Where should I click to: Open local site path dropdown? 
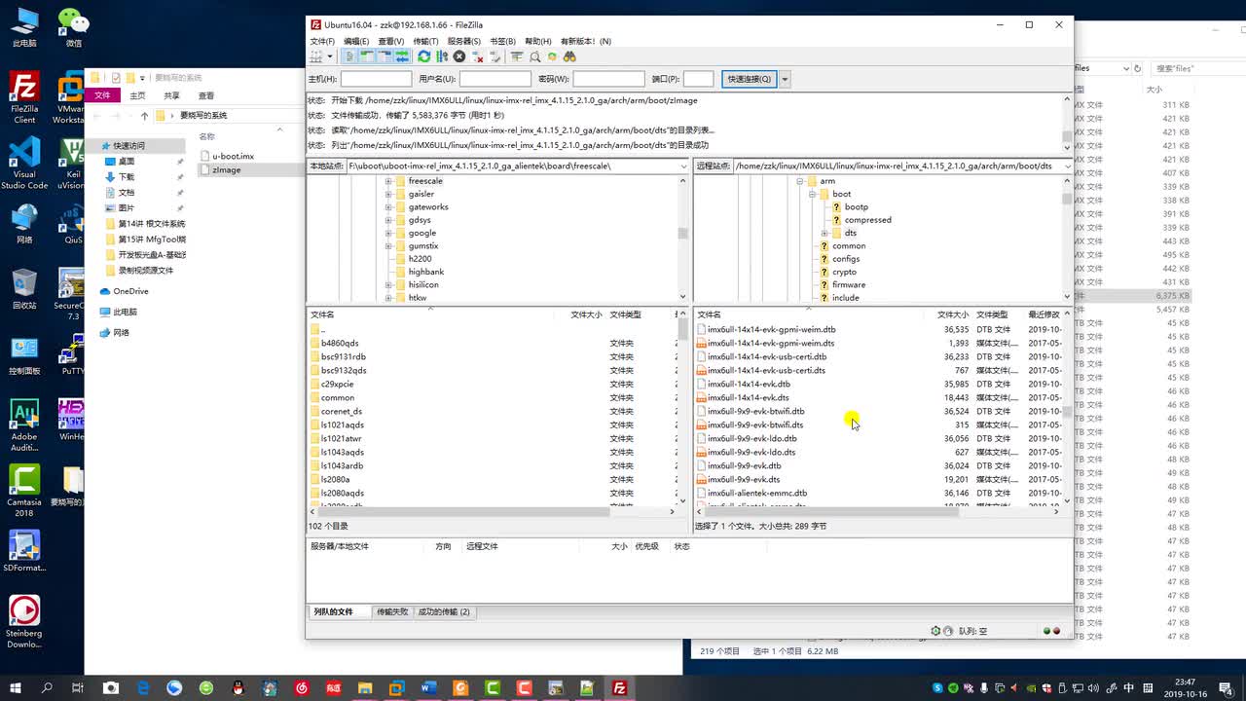point(683,166)
